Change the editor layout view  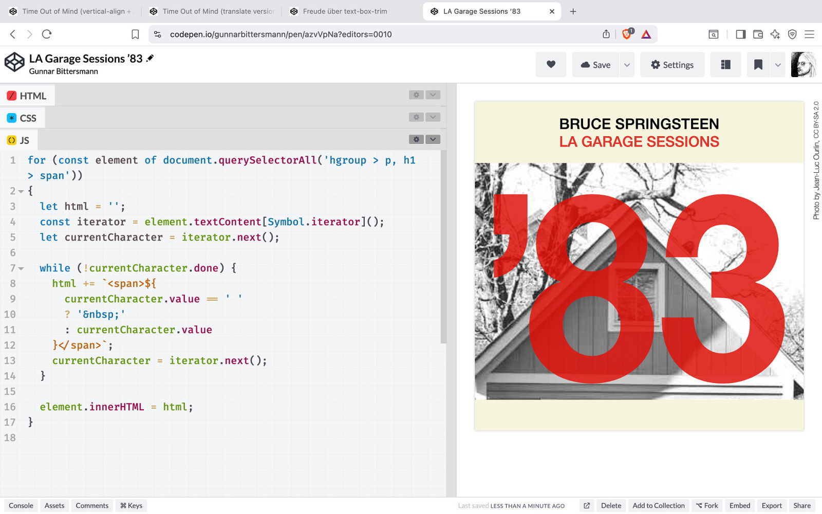[725, 65]
